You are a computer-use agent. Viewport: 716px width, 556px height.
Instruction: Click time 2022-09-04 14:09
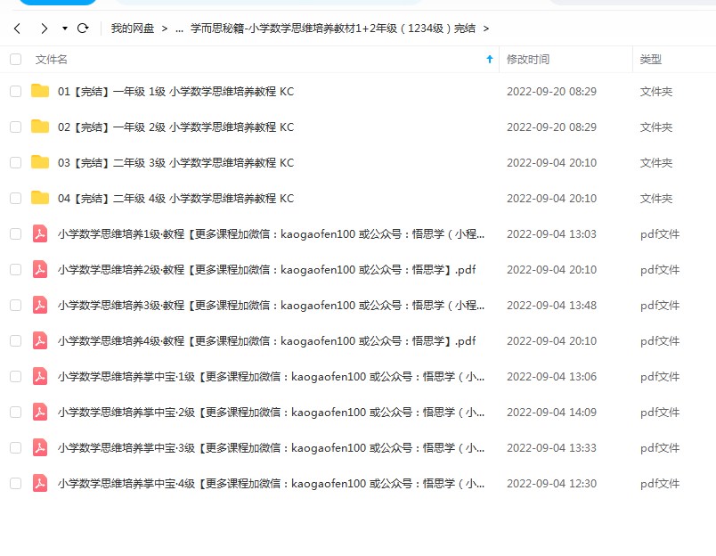click(x=551, y=412)
